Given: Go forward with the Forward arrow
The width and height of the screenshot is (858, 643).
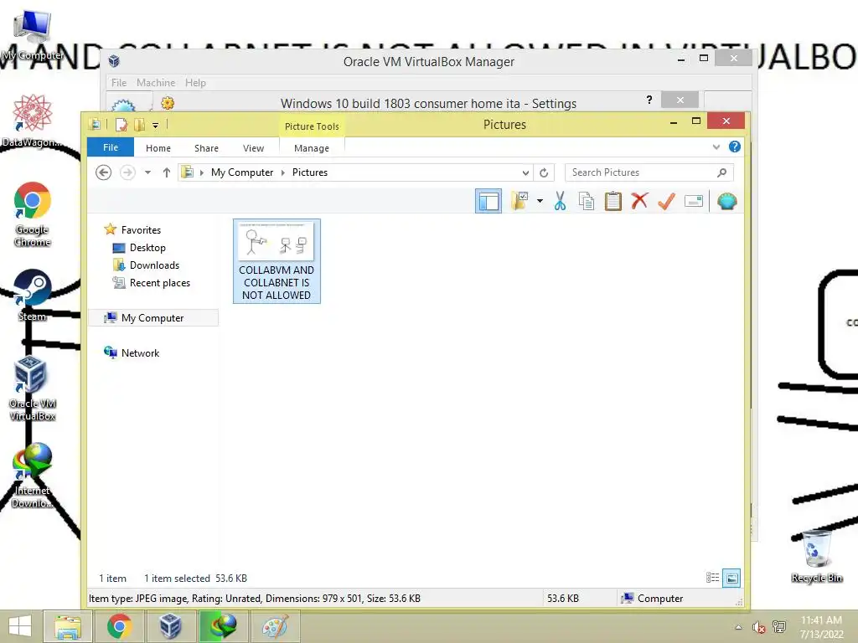Looking at the screenshot, I should pos(127,172).
